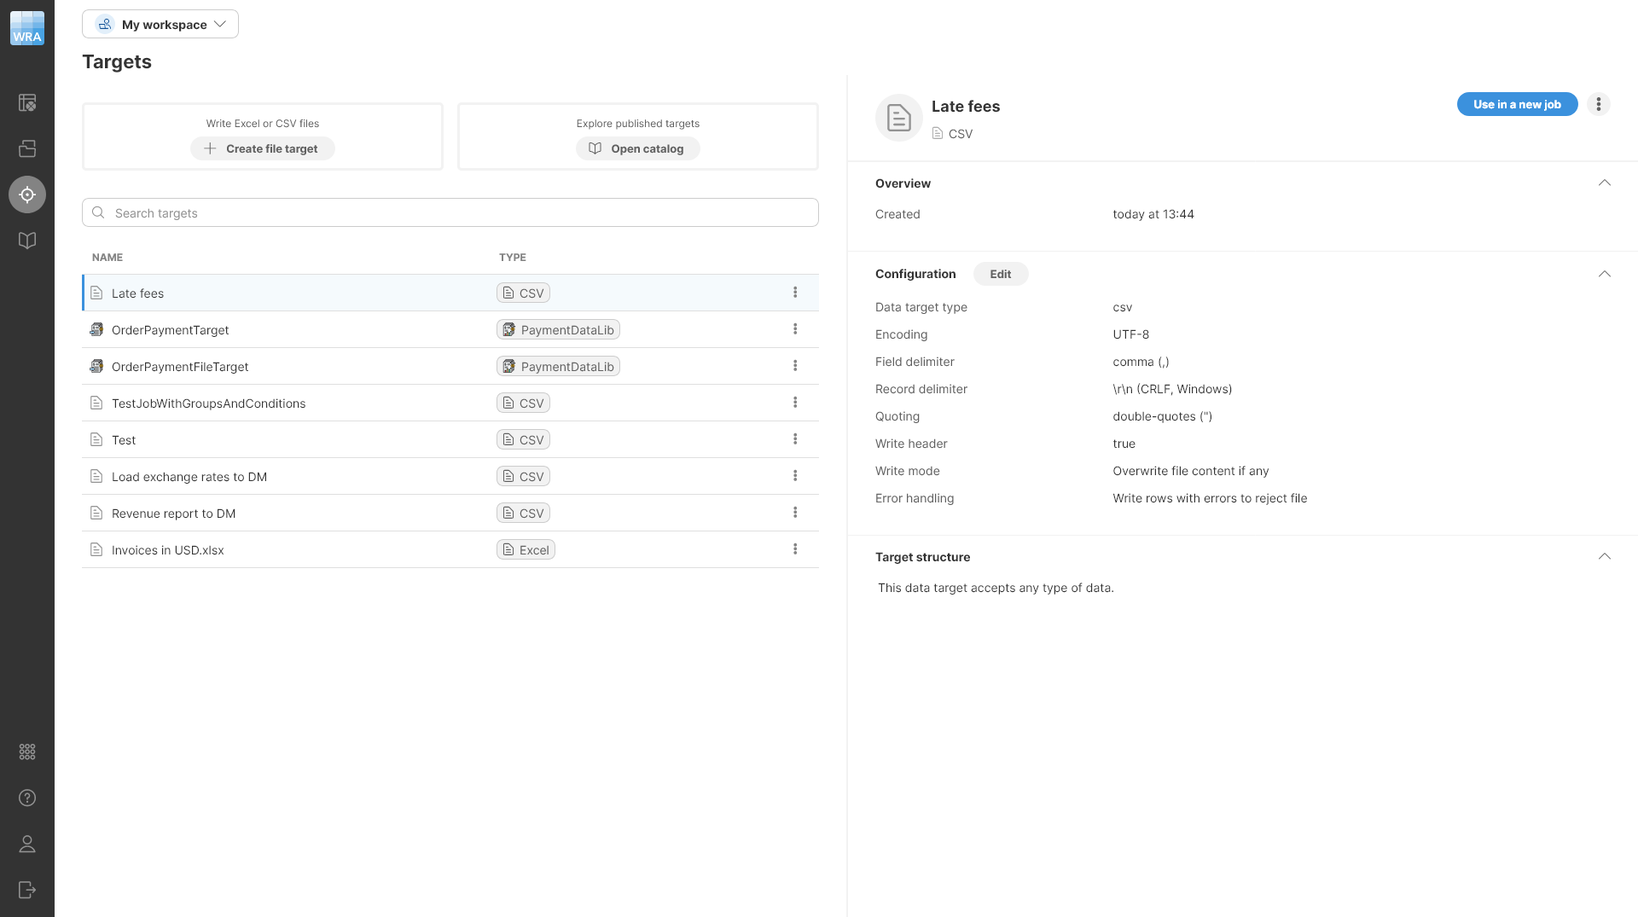Collapse the Target structure section
The image size is (1638, 917).
pos(1604,557)
